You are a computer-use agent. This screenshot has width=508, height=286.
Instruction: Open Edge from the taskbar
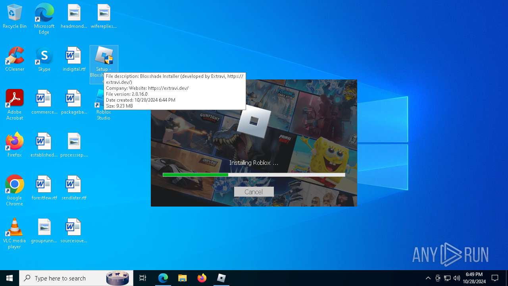point(163,278)
